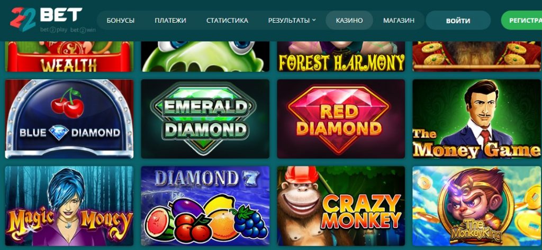The height and width of the screenshot is (250, 542).
Task: Click the Войти button
Action: (x=458, y=21)
